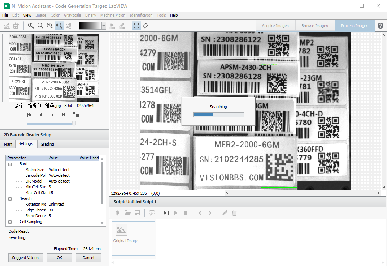Click the script Stop square icon

click(x=186, y=213)
